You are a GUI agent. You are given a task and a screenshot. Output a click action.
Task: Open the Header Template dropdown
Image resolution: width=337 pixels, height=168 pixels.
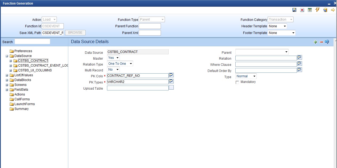click(277, 26)
